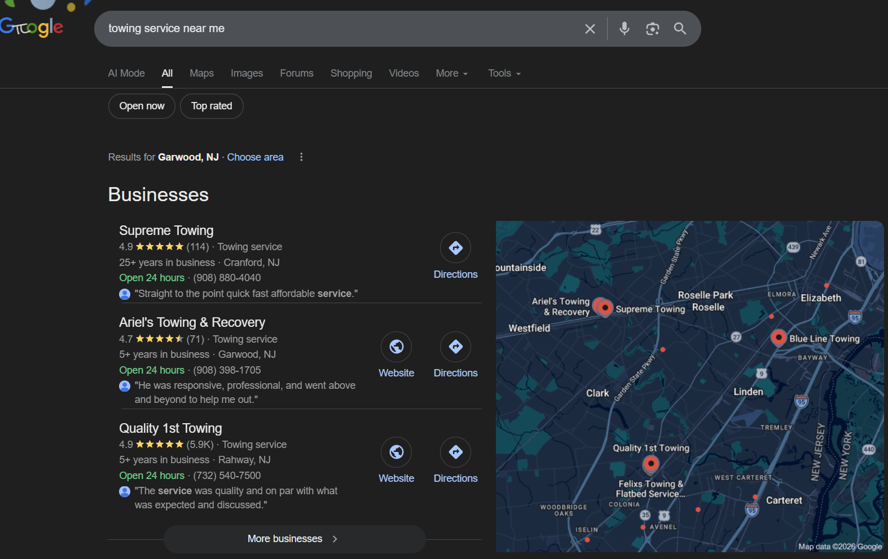This screenshot has height=559, width=888.
Task: Open reviewer avatar on Quality 1st review
Action: (x=125, y=491)
